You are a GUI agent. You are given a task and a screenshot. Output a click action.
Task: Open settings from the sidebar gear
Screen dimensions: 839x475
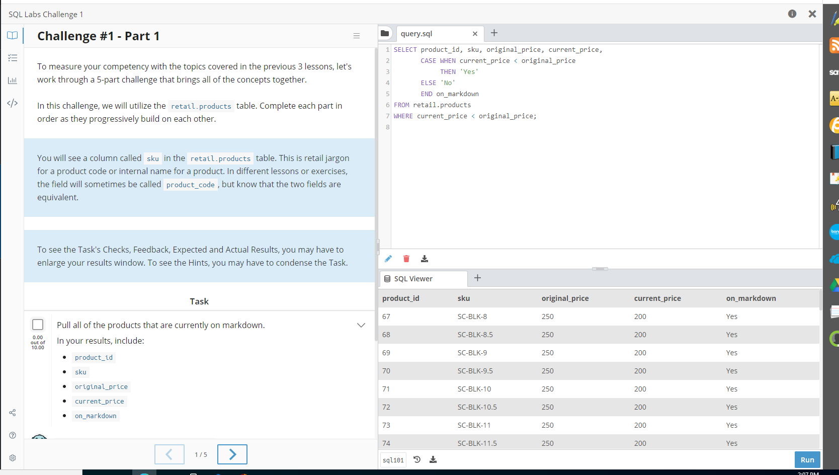[12, 457]
